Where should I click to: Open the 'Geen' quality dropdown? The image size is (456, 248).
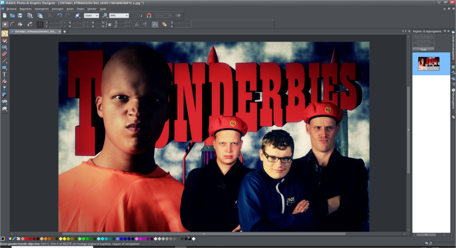click(x=96, y=16)
